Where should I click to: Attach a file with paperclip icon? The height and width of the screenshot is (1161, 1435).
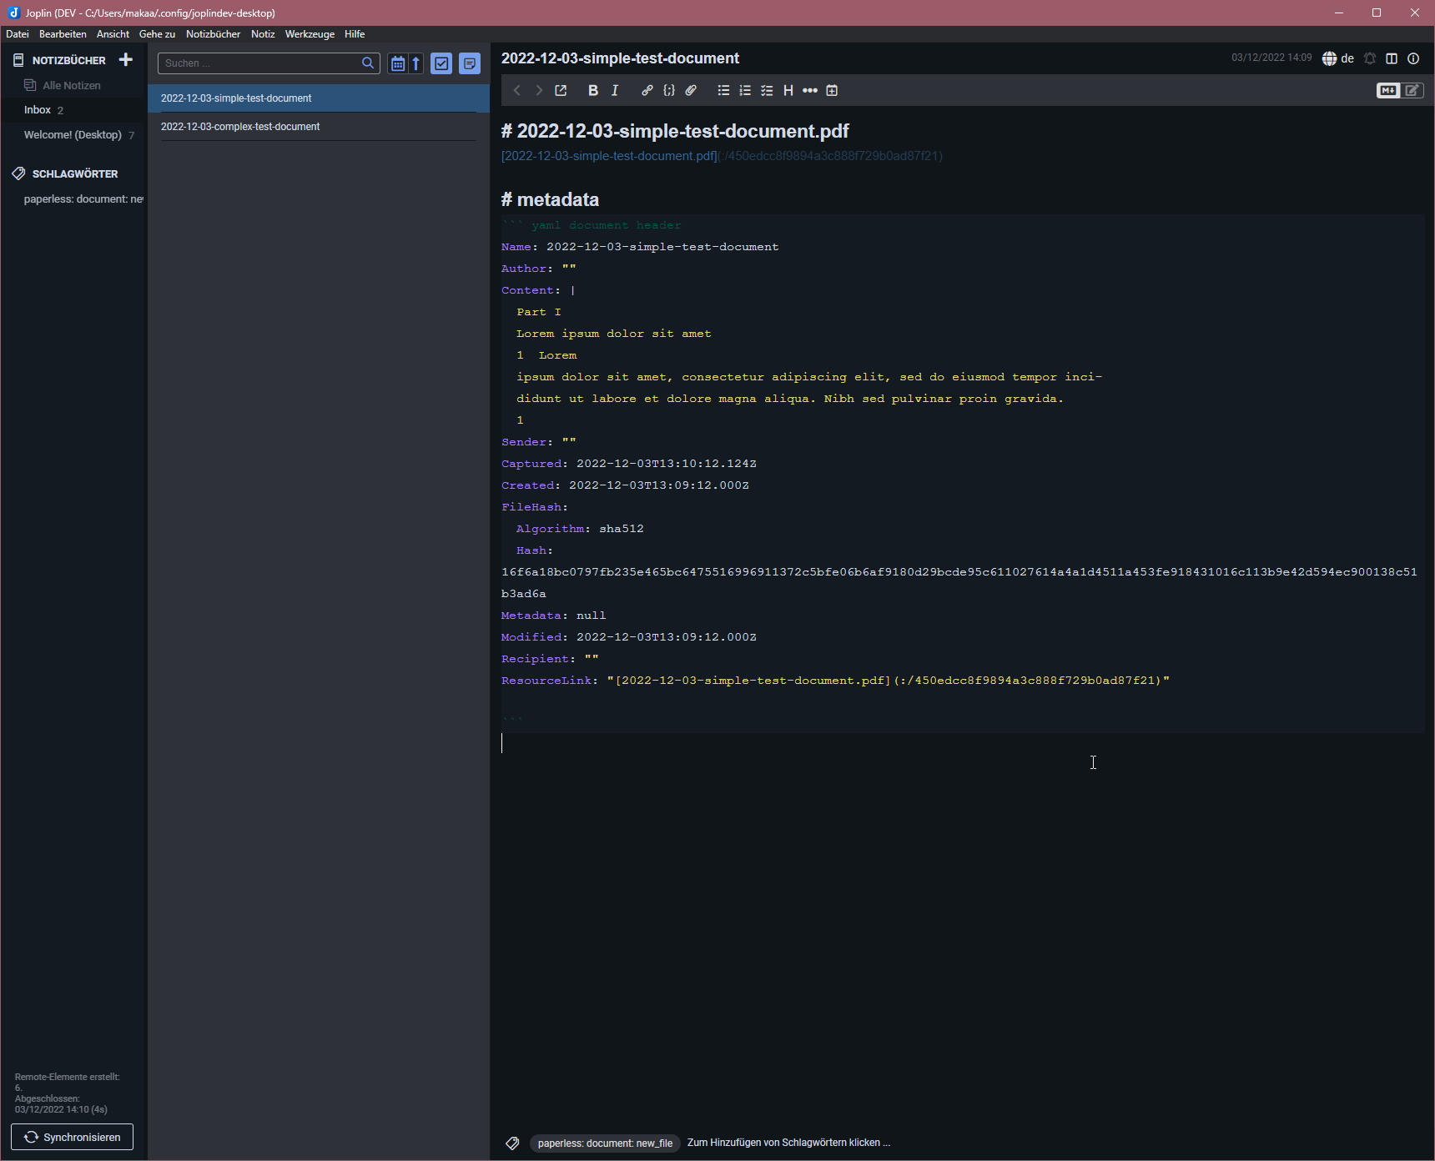point(691,90)
